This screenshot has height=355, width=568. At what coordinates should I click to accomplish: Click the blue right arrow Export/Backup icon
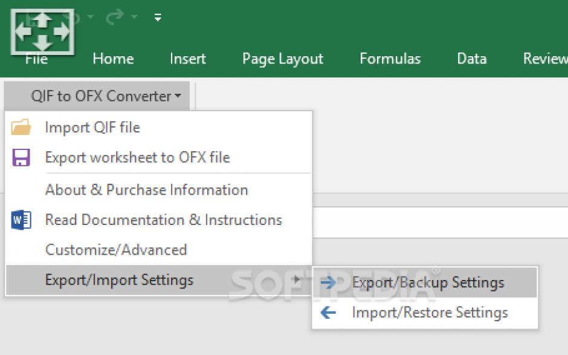(x=328, y=282)
